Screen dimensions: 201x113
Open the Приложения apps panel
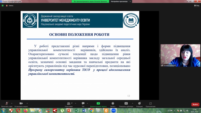(150, 104)
